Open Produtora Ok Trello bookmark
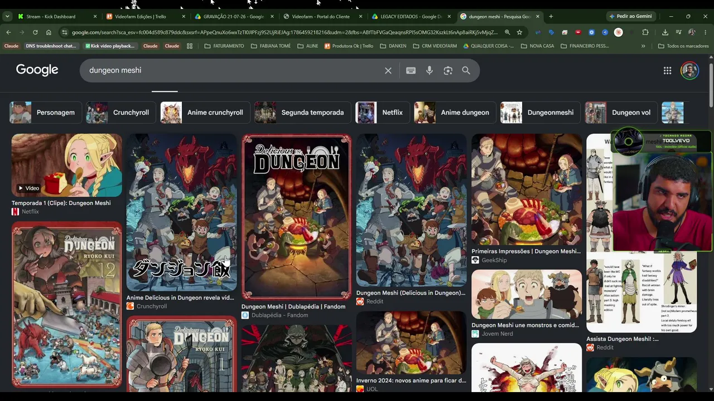Viewport: 714px width, 401px height. (x=349, y=46)
